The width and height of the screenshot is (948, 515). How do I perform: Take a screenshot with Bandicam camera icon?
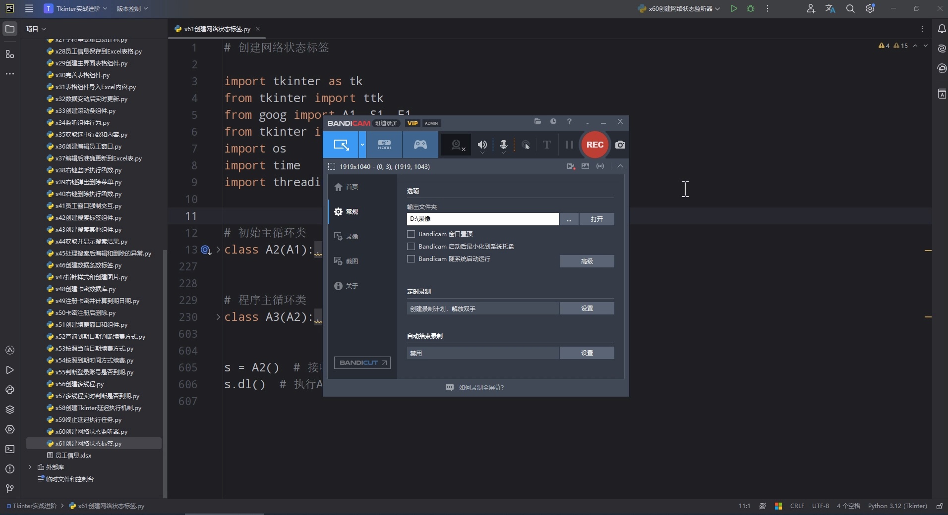[620, 145]
